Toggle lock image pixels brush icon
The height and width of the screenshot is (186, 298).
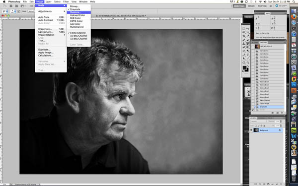(x=259, y=125)
